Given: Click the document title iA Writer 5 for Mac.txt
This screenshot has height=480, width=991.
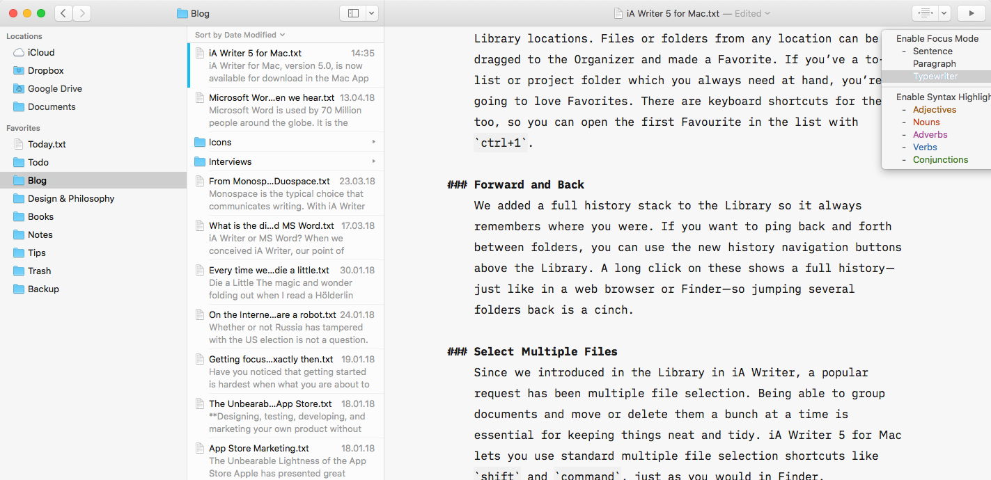Looking at the screenshot, I should [672, 13].
